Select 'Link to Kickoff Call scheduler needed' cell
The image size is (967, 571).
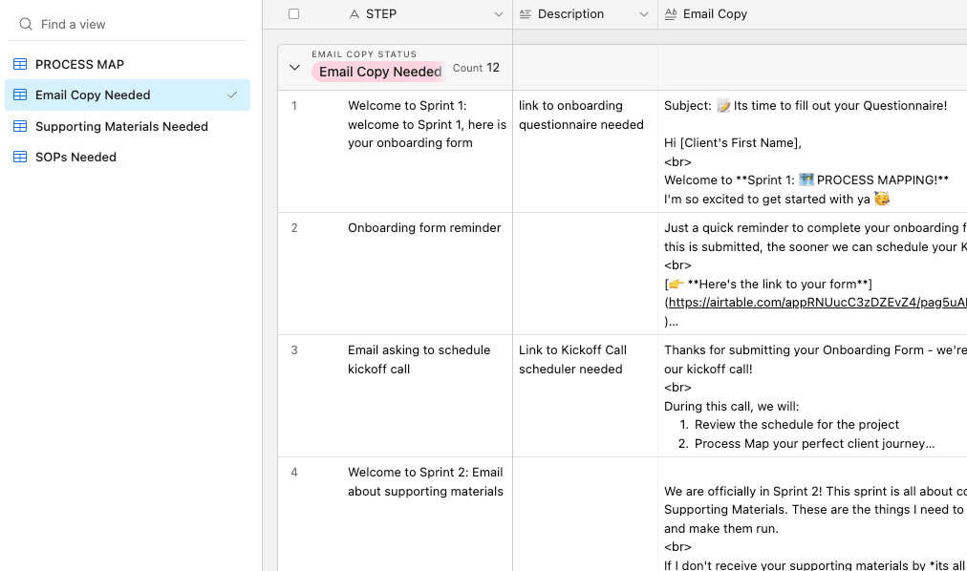[585, 396]
